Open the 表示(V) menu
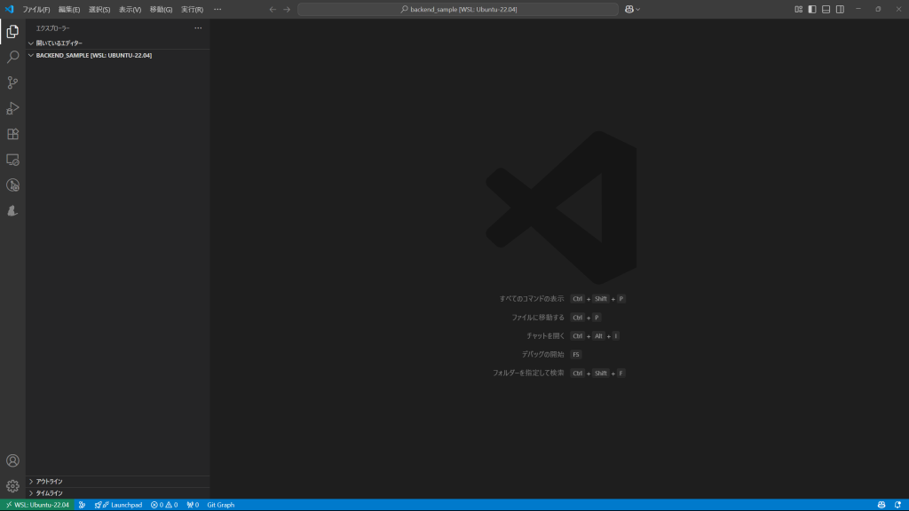The image size is (909, 511). (x=130, y=9)
